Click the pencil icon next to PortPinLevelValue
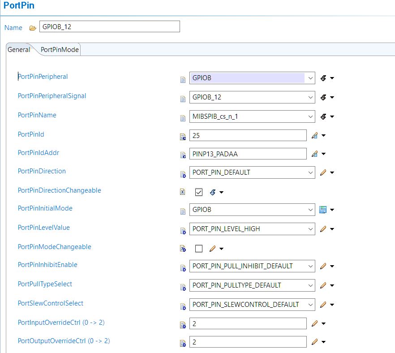Image resolution: width=395 pixels, height=353 pixels. pos(323,229)
